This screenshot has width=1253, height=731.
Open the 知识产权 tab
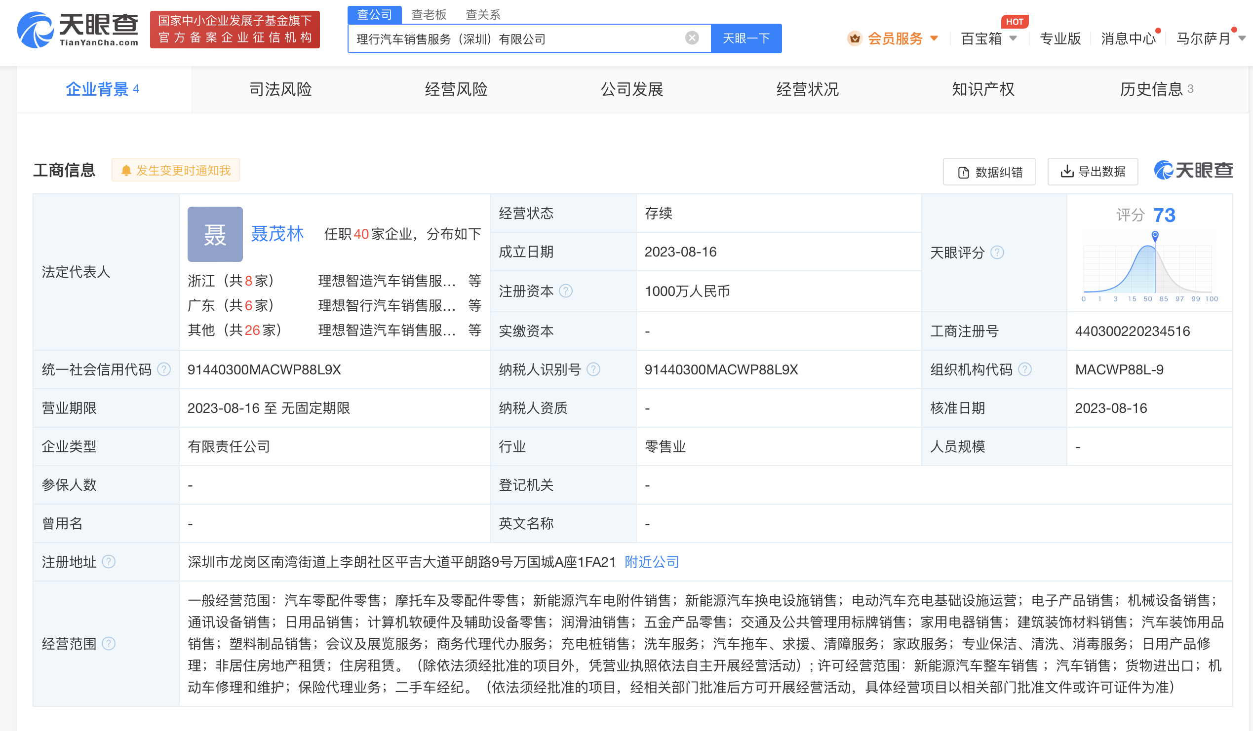click(x=982, y=89)
